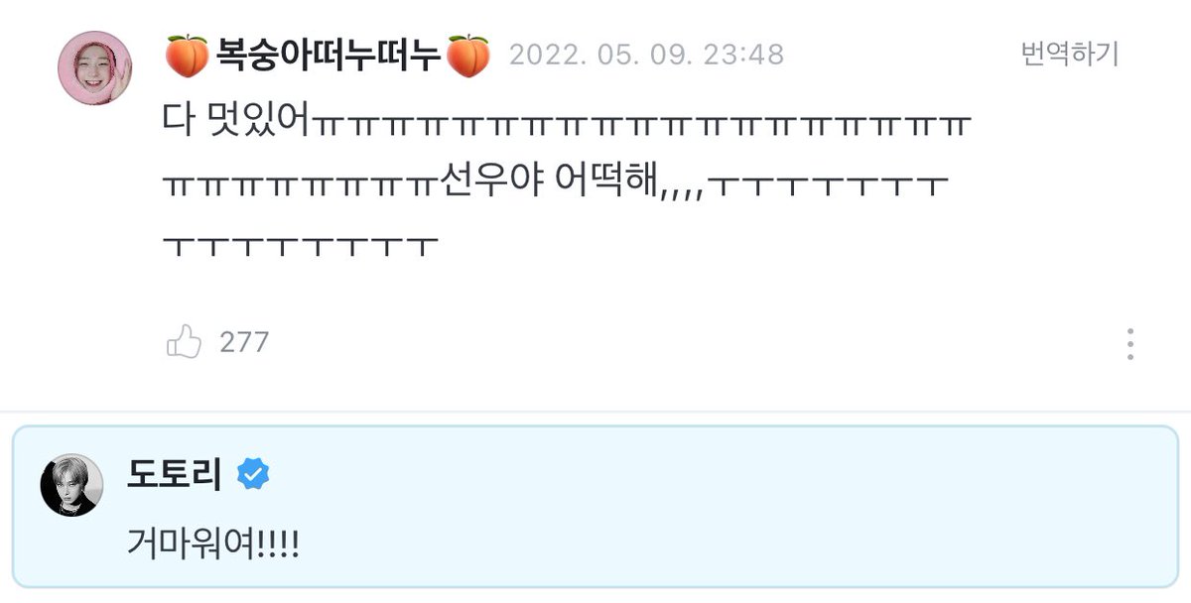Open the commenter's pink profile picture
Screen dimensions: 1191x603
94,66
